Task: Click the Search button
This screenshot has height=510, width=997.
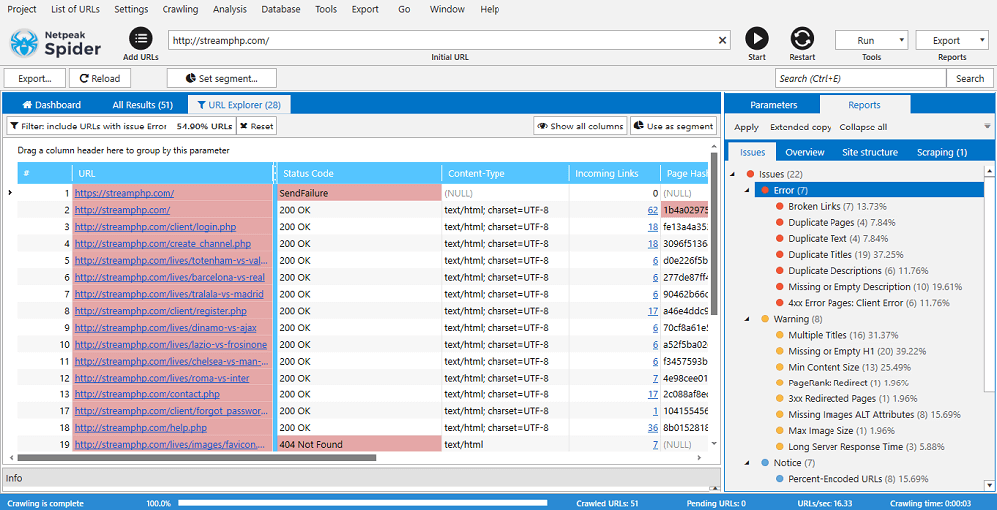Action: pyautogui.click(x=970, y=78)
